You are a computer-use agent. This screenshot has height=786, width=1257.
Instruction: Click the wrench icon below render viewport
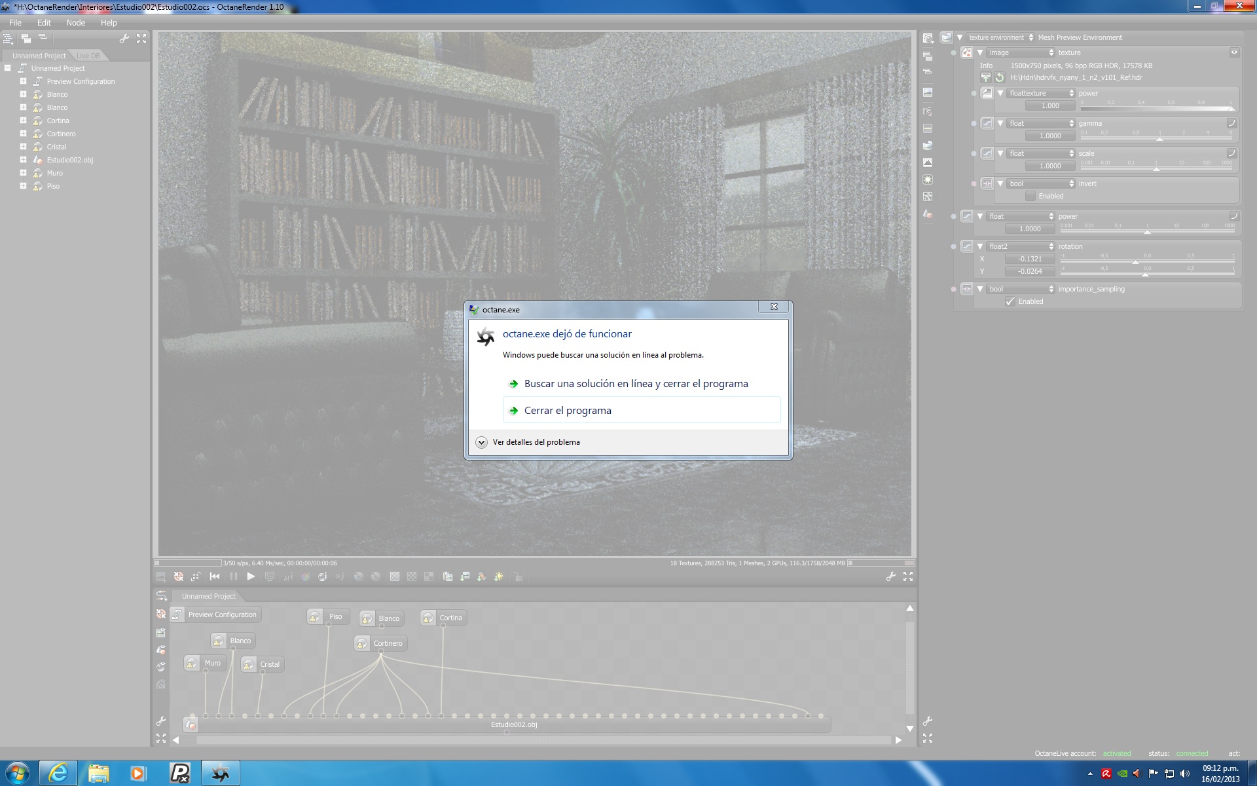click(x=890, y=576)
